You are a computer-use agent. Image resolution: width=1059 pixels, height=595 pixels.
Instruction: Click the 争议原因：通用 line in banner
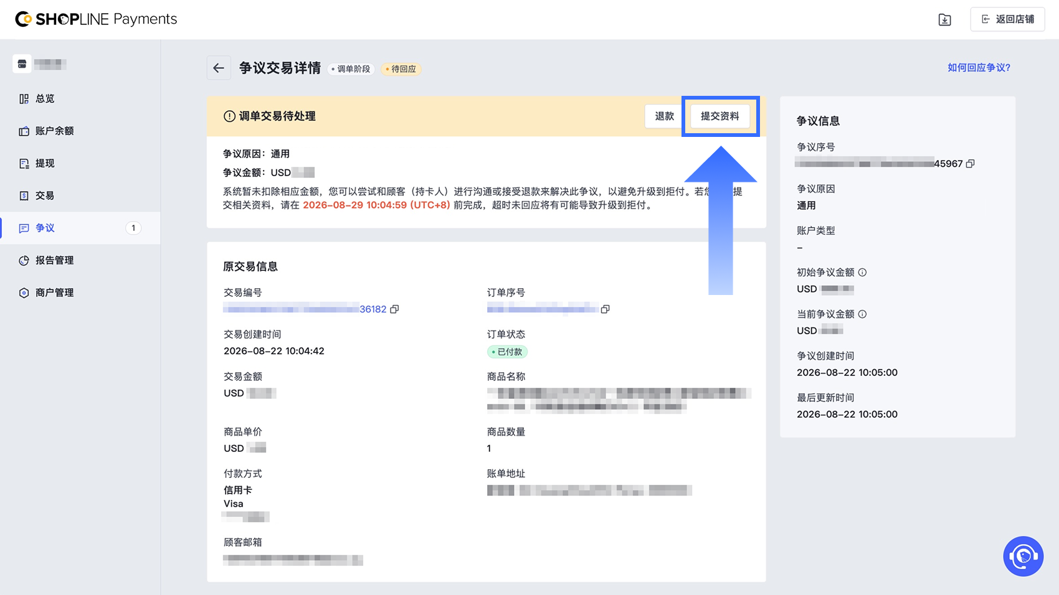pos(256,154)
